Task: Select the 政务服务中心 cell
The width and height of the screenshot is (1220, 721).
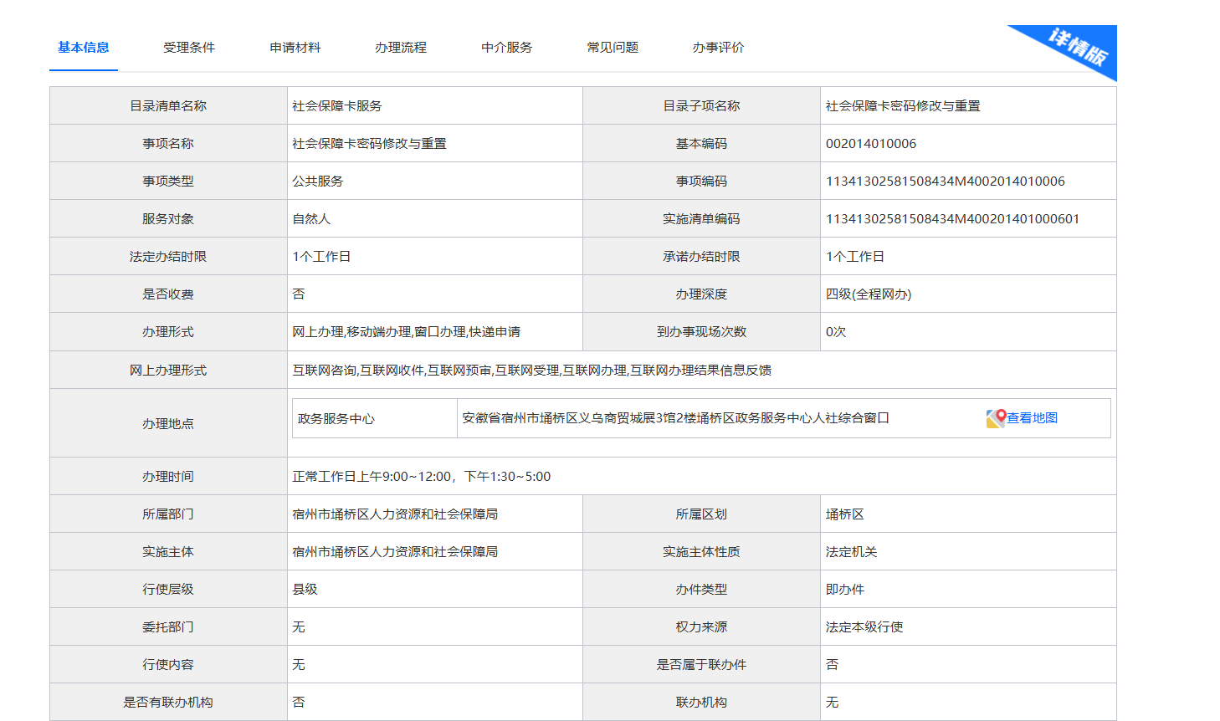Action: tap(336, 419)
